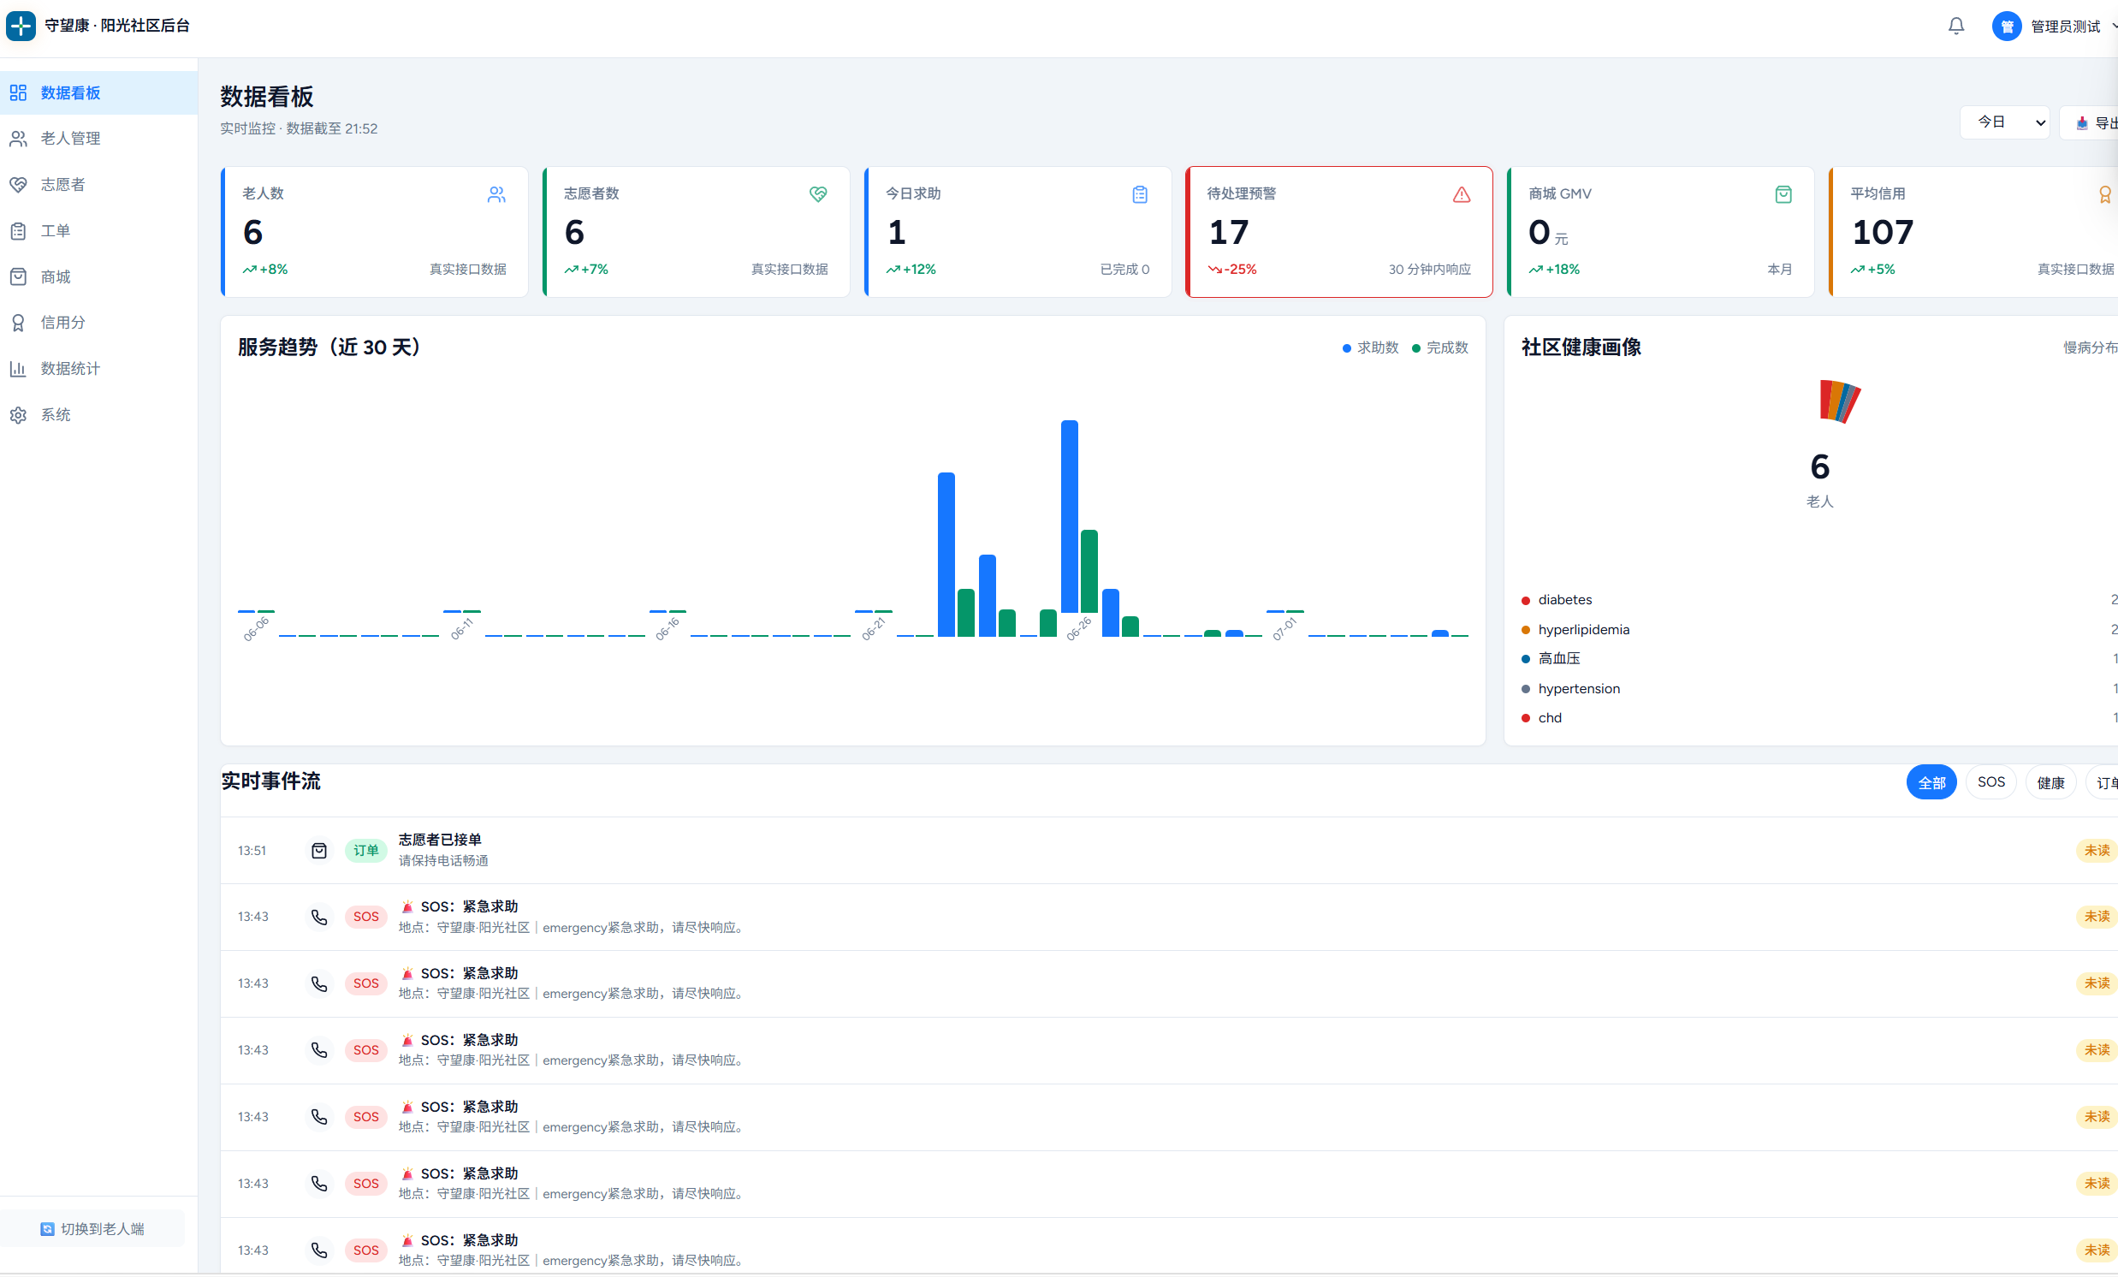Click the 订单 tag in the 13:51 row

tap(365, 851)
